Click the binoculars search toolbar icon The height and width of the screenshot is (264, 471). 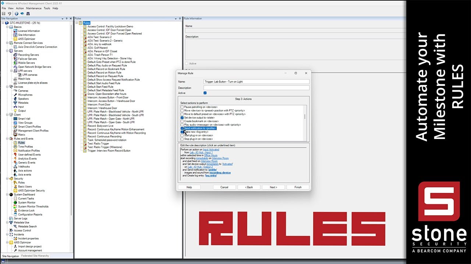(28, 14)
